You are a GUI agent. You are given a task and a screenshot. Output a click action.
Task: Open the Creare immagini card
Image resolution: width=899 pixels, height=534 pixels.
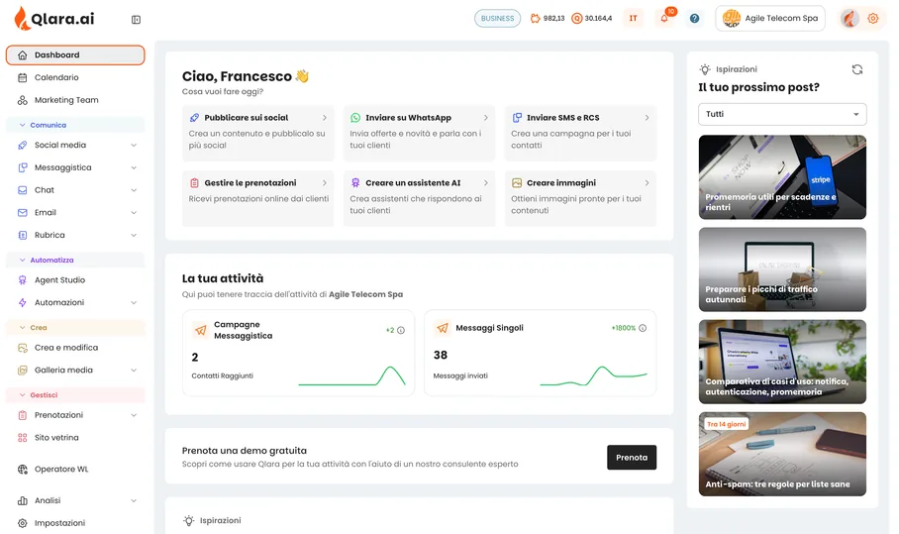(580, 198)
